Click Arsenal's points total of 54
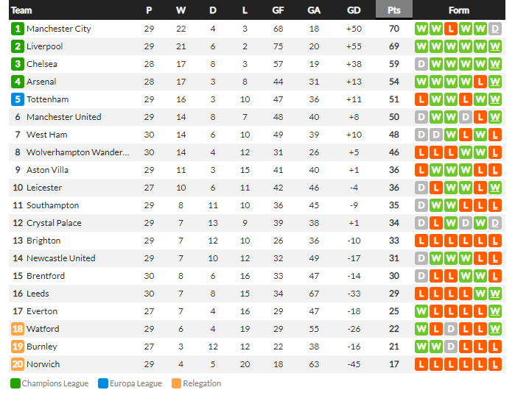515x401 pixels. [394, 82]
